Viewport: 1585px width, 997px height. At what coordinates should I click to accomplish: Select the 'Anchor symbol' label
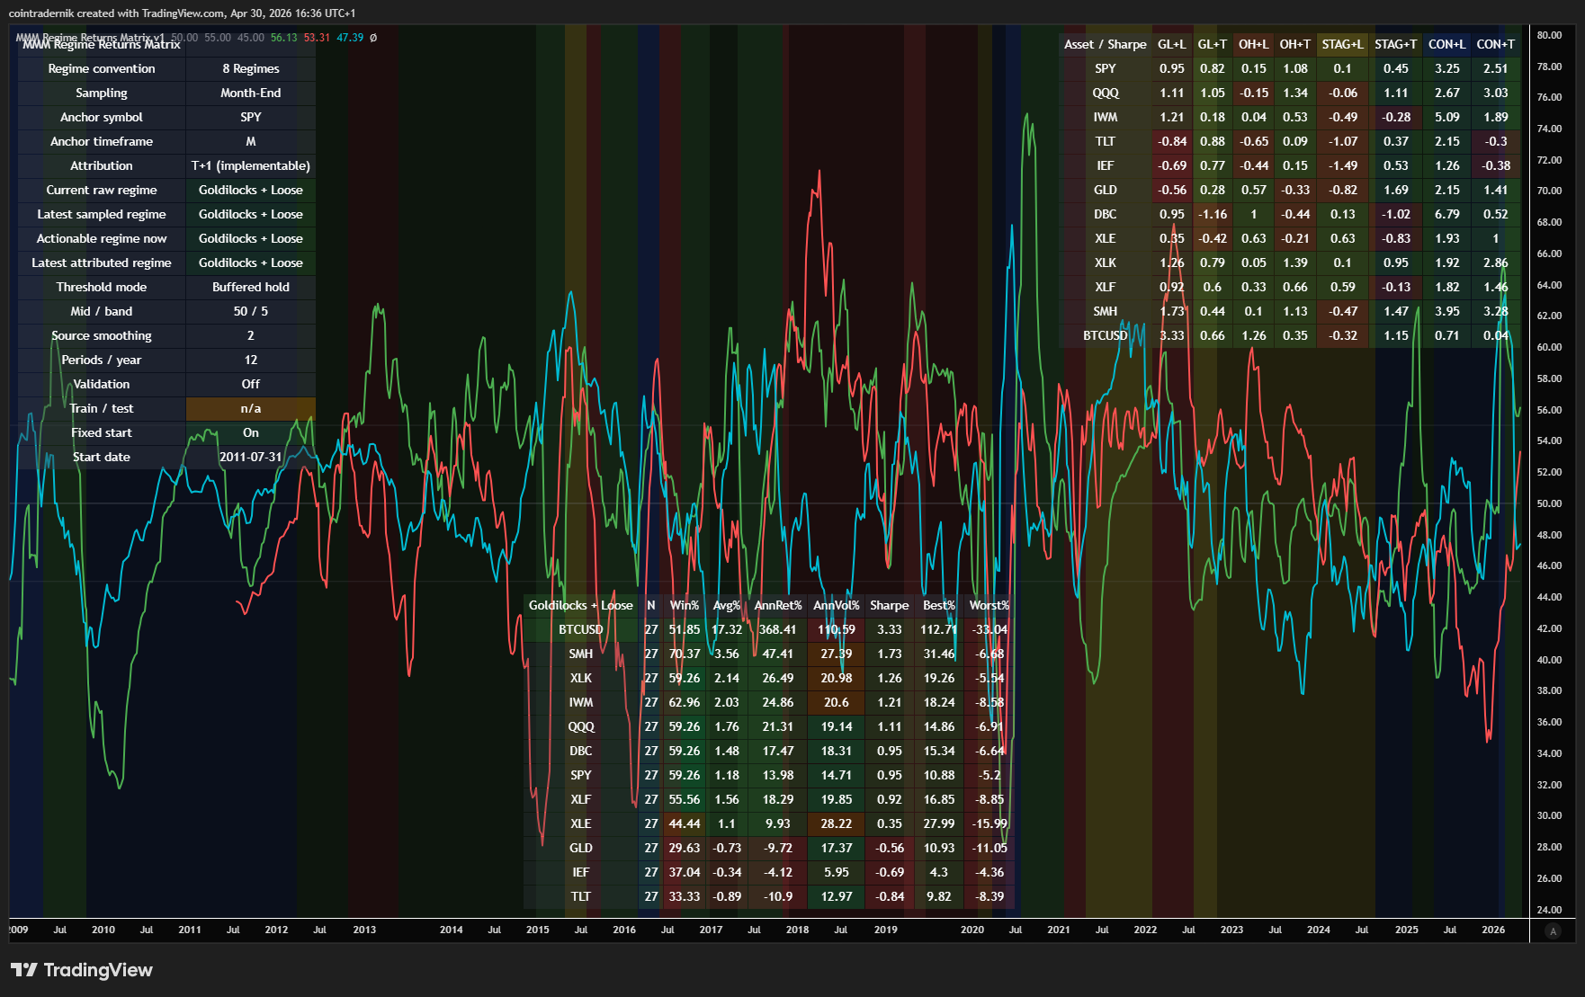(102, 118)
